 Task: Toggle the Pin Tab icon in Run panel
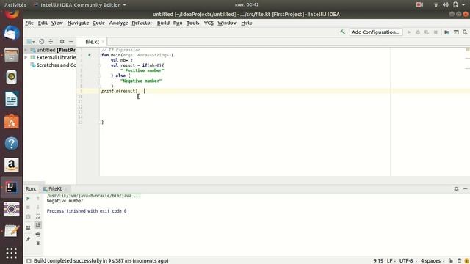pyautogui.click(x=28, y=239)
